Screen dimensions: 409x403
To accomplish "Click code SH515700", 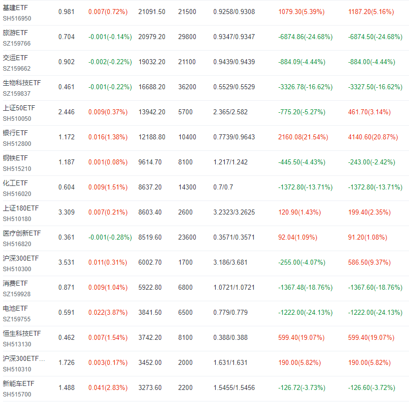I will pos(17,394).
